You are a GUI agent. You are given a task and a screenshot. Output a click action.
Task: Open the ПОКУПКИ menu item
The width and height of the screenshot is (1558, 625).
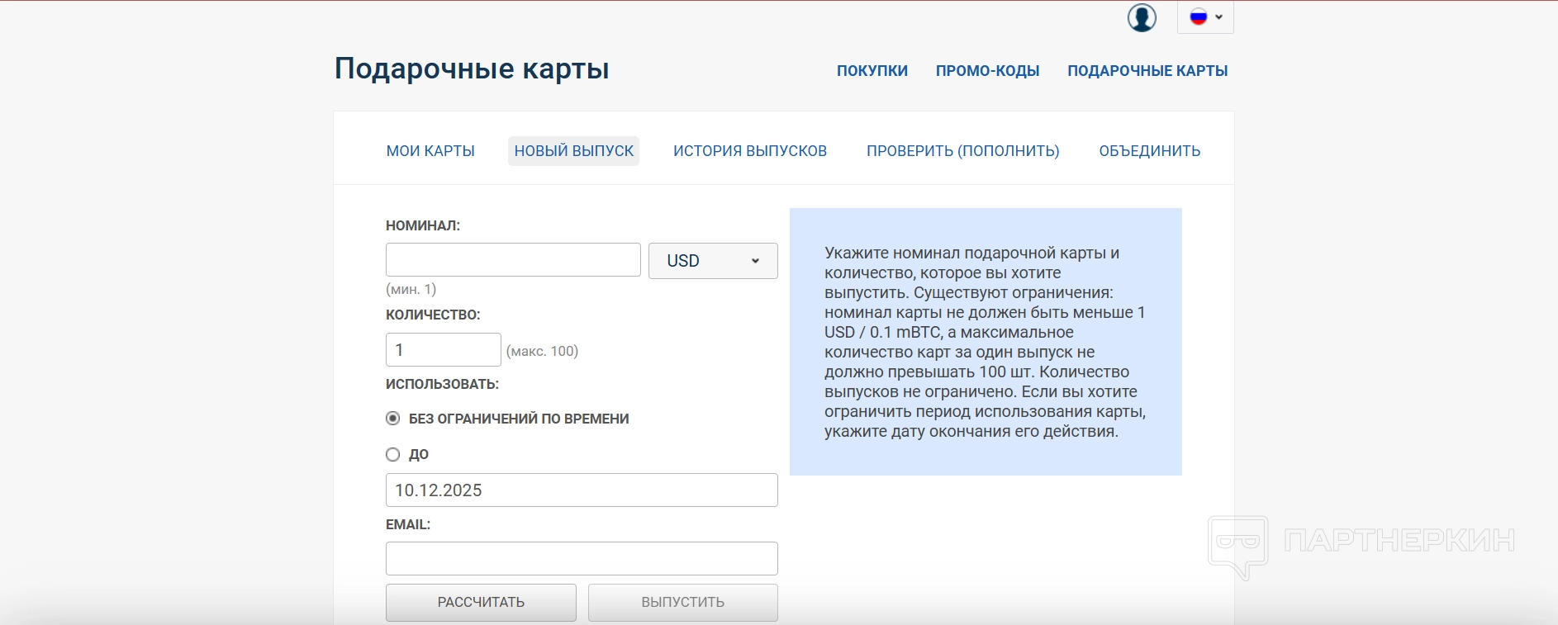tap(872, 71)
